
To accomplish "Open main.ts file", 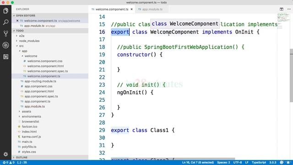I will pos(27,142).
